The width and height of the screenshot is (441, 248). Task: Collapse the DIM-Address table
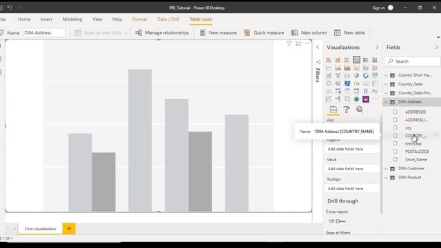(386, 102)
